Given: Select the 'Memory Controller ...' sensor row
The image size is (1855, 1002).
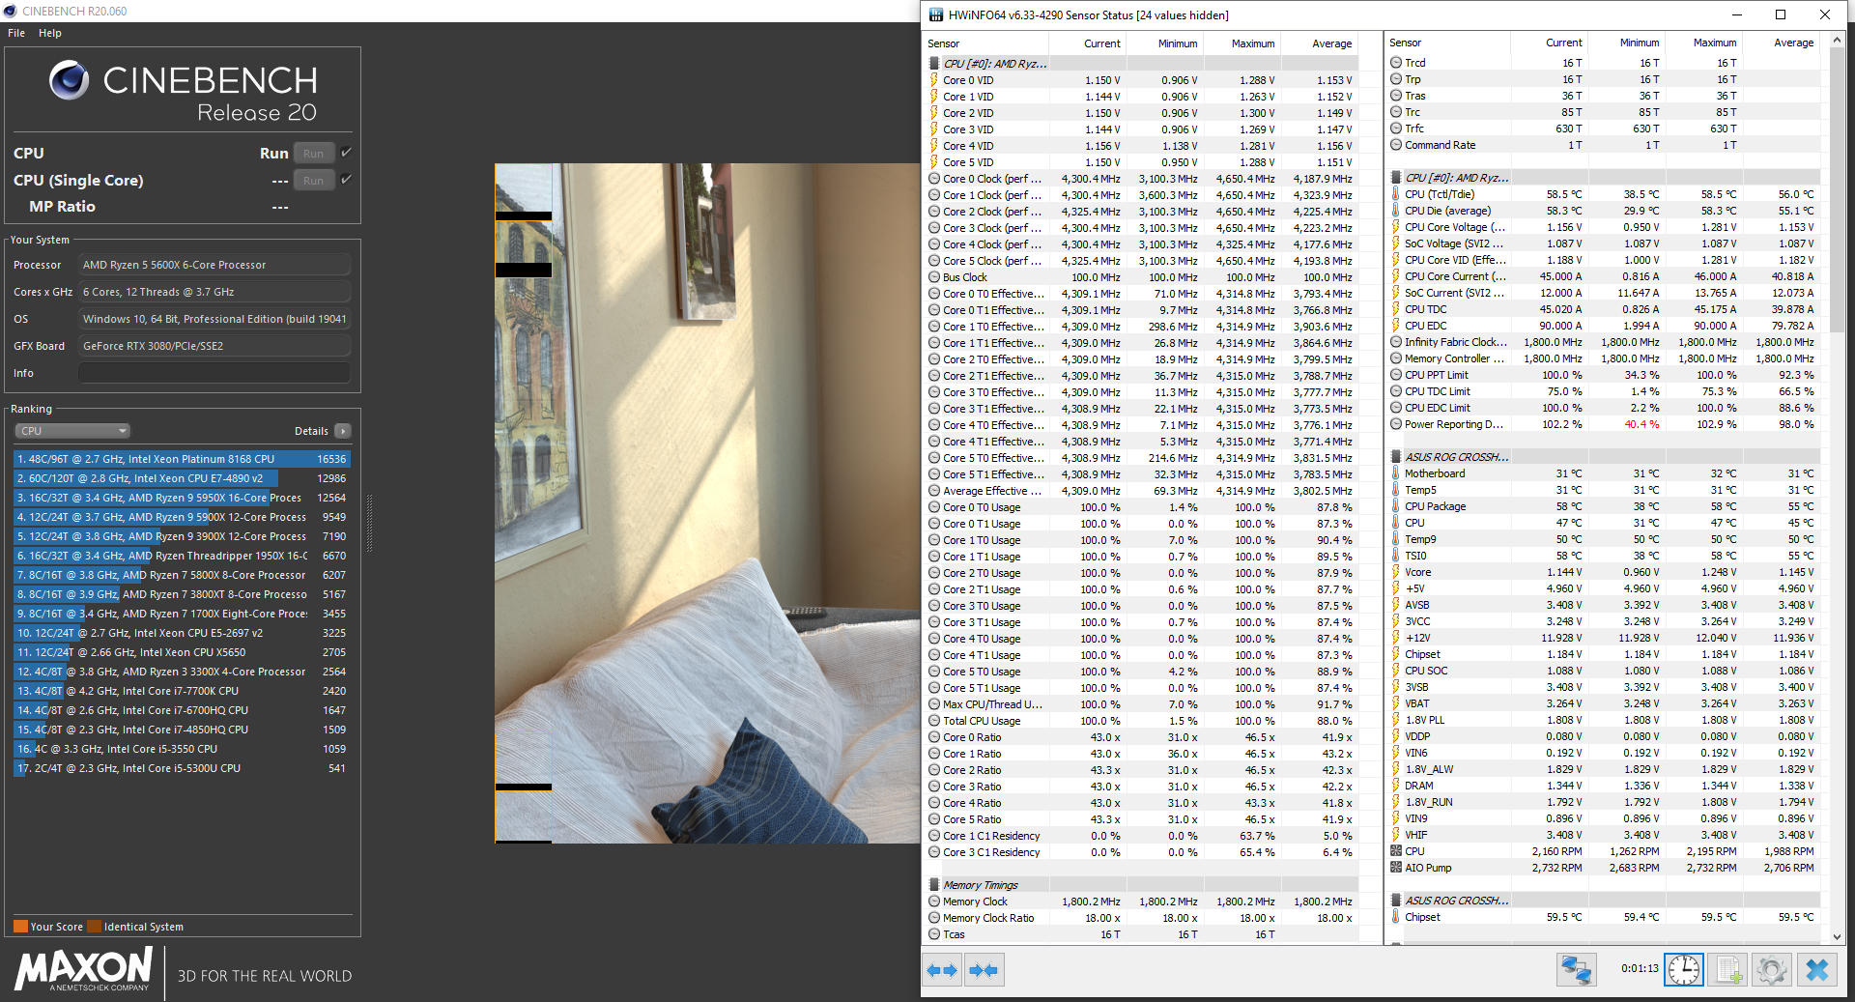Looking at the screenshot, I should (1605, 358).
